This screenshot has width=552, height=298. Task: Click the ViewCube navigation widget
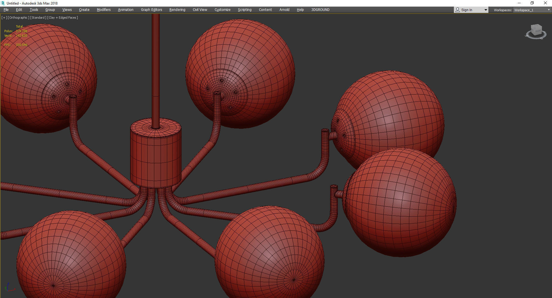(x=536, y=32)
